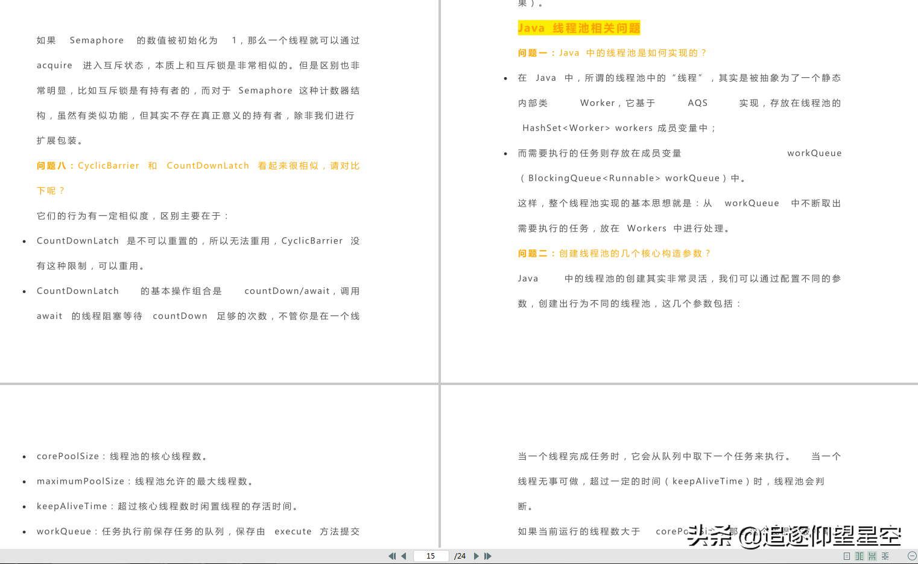Click the HashSet<Worker> workers line
The height and width of the screenshot is (564, 918).
619,128
